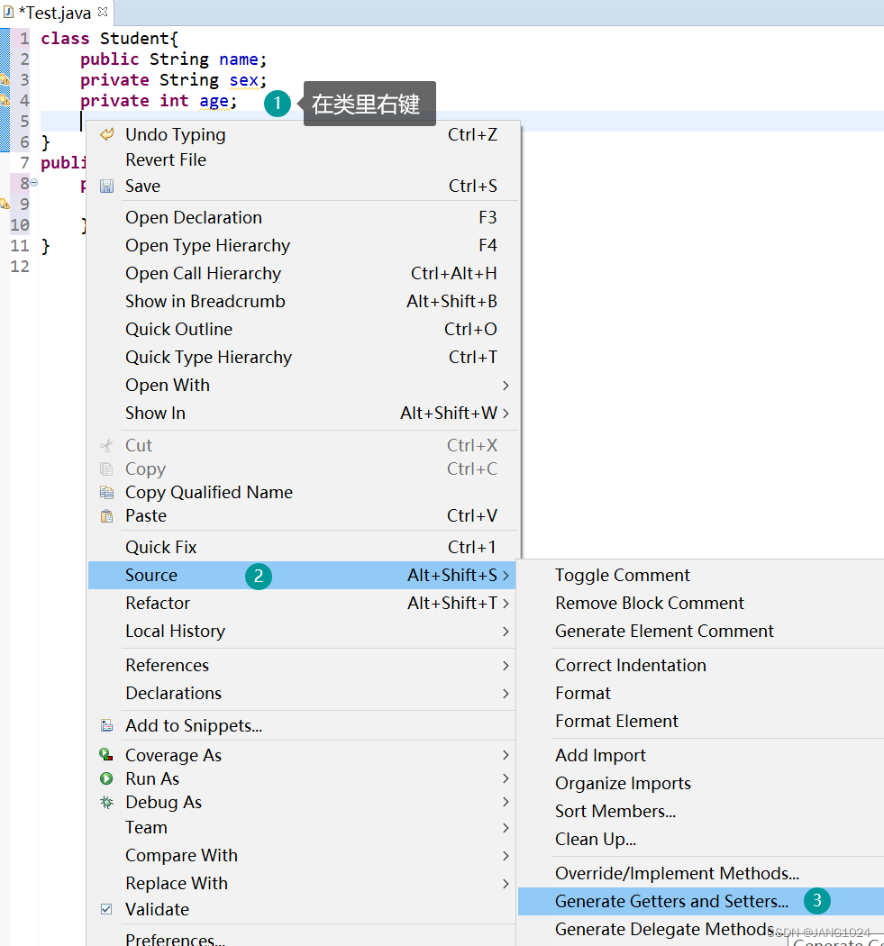Run the Clean Up command
Image resolution: width=884 pixels, height=946 pixels.
[595, 839]
